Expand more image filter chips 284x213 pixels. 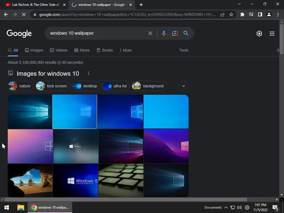coord(184,86)
